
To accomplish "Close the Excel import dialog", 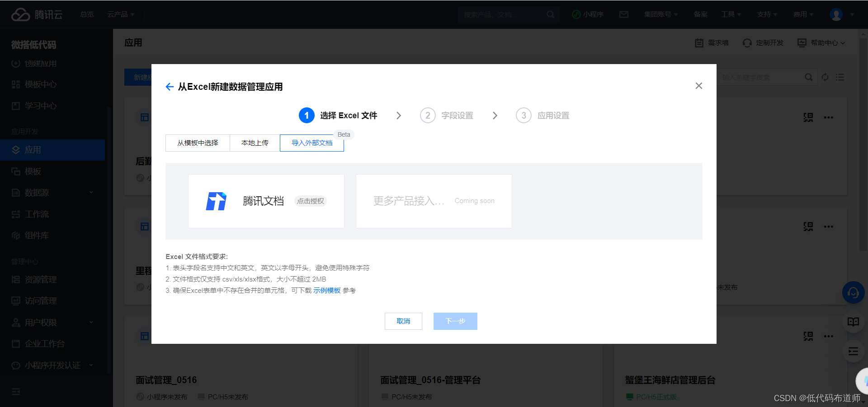I will pyautogui.click(x=698, y=86).
